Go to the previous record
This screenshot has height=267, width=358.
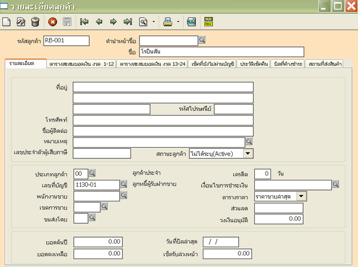point(99,23)
